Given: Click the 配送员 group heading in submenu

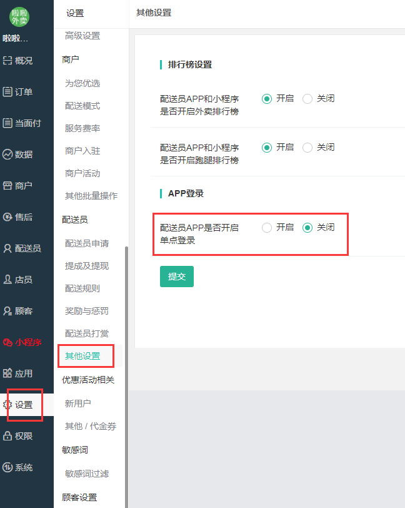Looking at the screenshot, I should (x=75, y=220).
